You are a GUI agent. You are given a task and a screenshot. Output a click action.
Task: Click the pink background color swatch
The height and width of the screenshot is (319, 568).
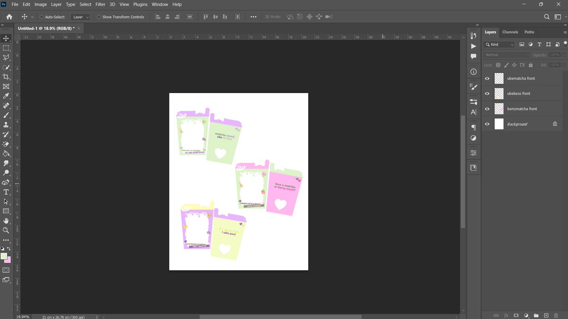tap(9, 260)
